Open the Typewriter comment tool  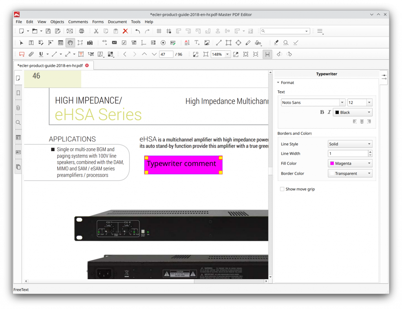pos(81,54)
